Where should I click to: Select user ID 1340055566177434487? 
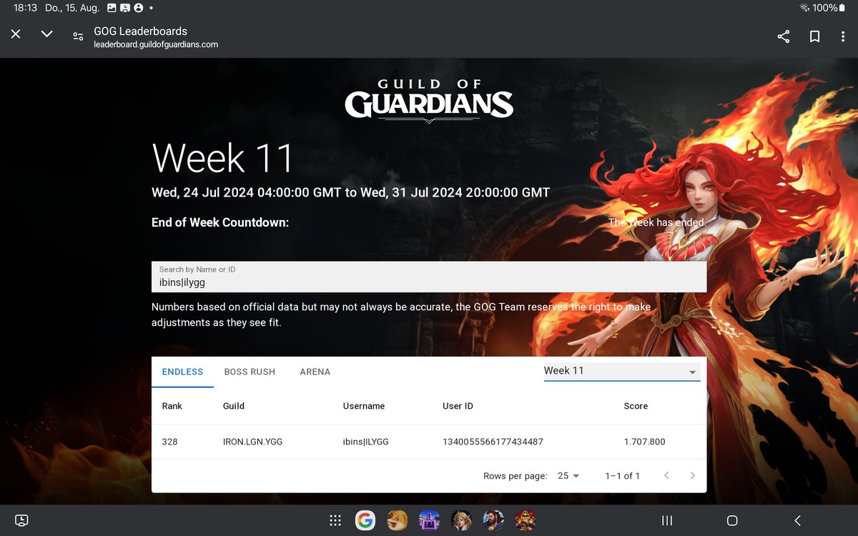coord(493,442)
